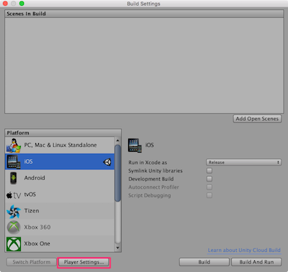Click the Android robot icon

[x=14, y=178]
